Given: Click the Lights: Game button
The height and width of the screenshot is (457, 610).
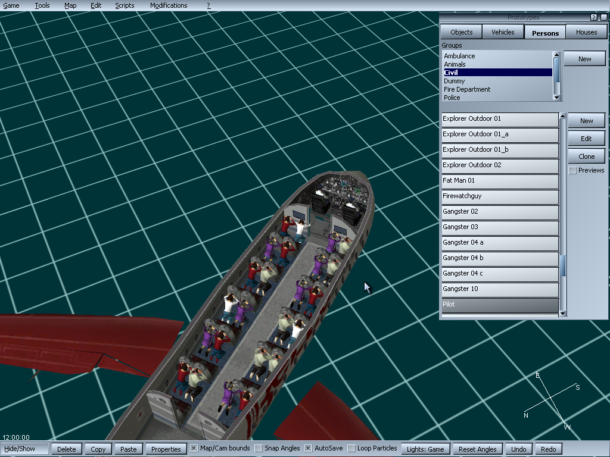Looking at the screenshot, I should click(x=425, y=449).
